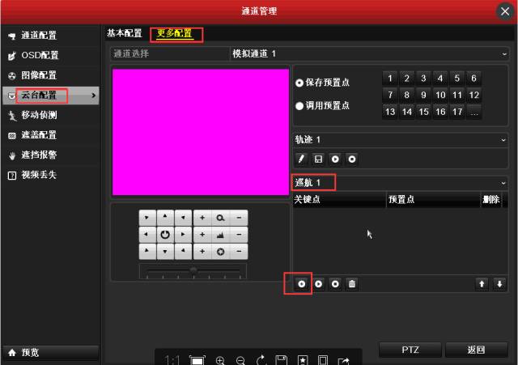The image size is (518, 365).
Task: Pan the PTZ camera right
Action: pos(183,235)
